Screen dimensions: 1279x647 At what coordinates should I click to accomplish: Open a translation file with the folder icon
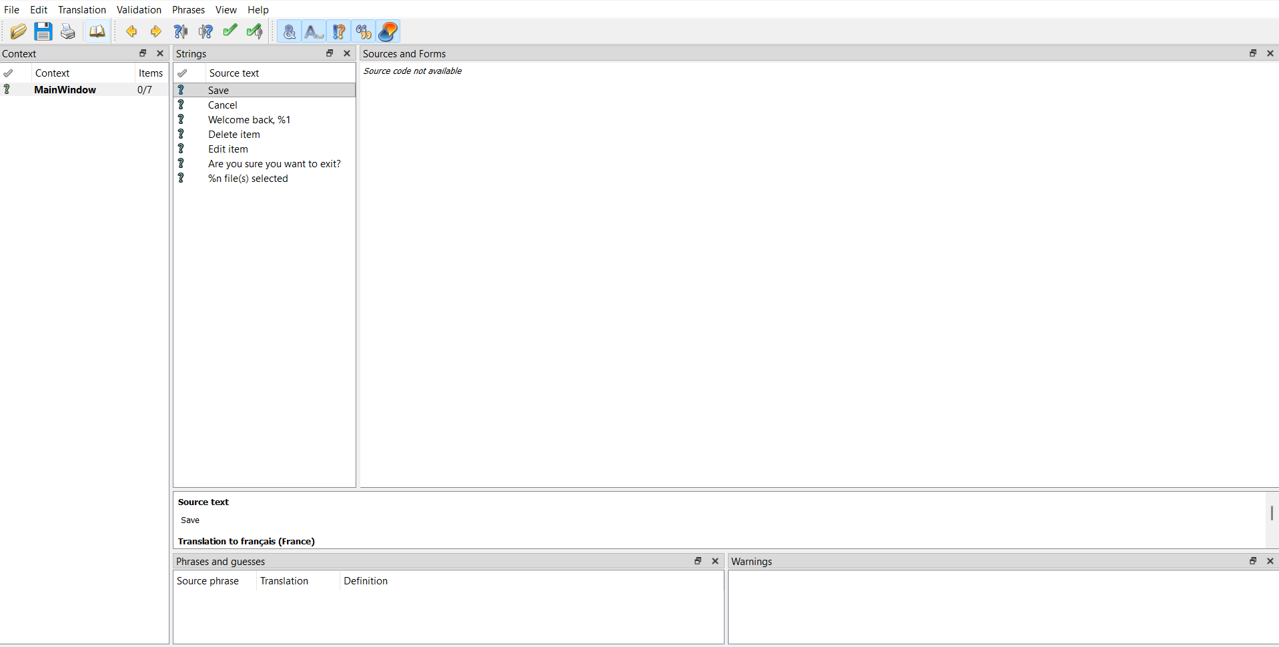(19, 31)
